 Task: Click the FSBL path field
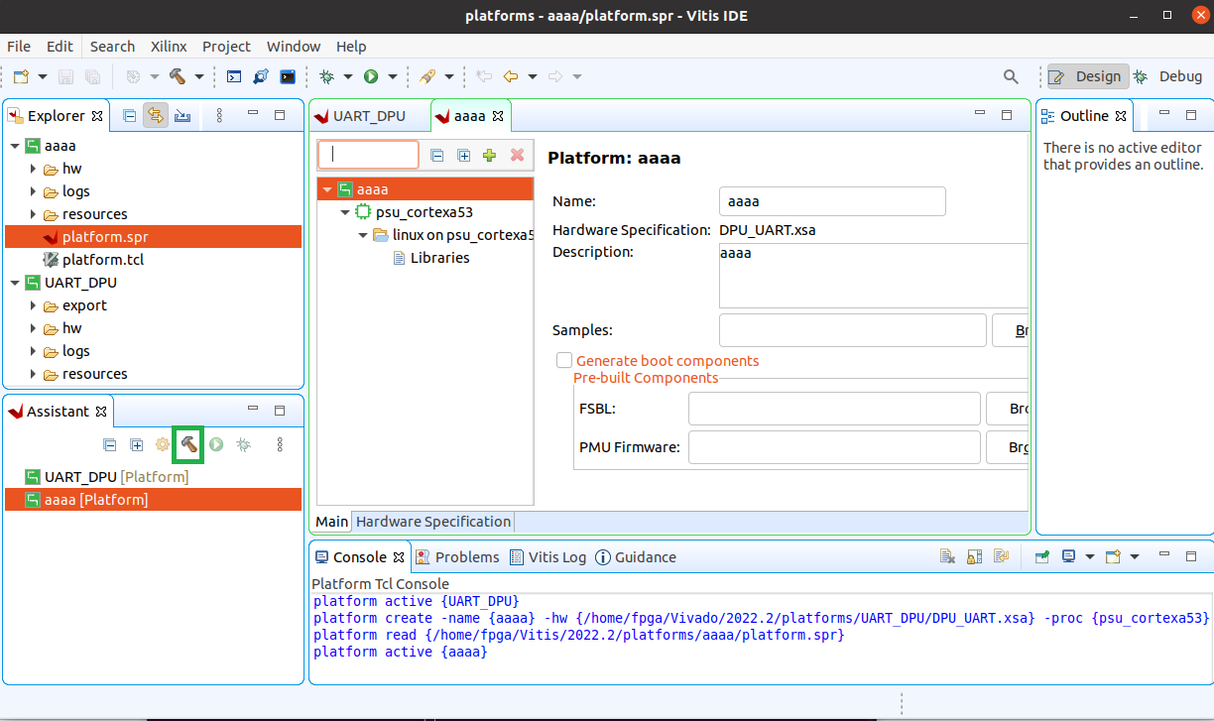(x=834, y=409)
